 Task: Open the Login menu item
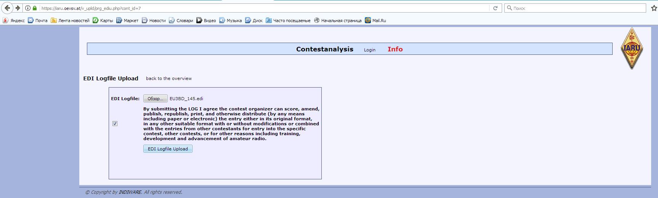point(369,50)
